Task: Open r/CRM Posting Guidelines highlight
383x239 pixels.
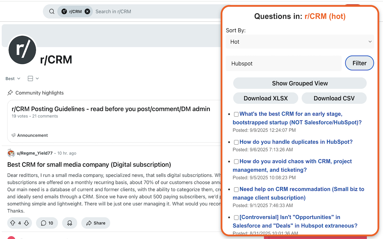Action: (x=111, y=109)
